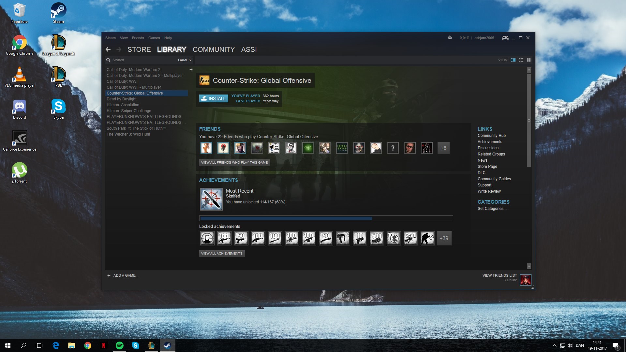
Task: Open VLC media player desktop shortcut
Action: (20, 77)
